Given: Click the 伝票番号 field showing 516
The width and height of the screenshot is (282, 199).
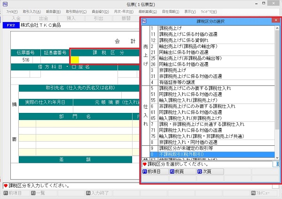Looking at the screenshot, I should (22, 60).
